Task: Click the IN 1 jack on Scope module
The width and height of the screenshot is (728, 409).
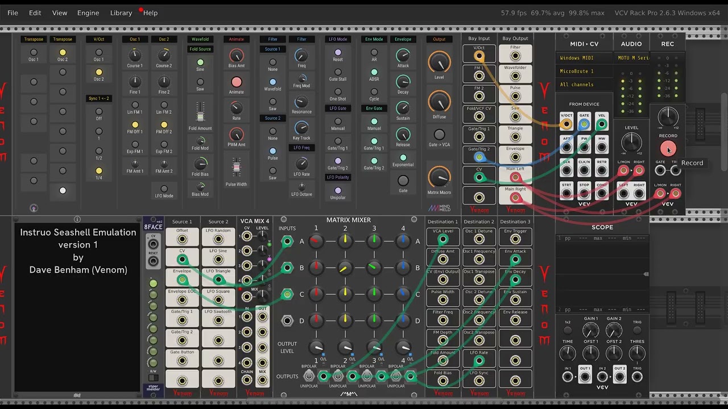Action: tap(568, 376)
